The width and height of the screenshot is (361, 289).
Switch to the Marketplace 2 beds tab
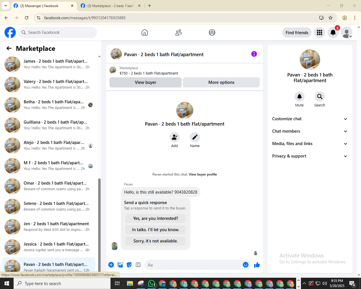coord(111,6)
